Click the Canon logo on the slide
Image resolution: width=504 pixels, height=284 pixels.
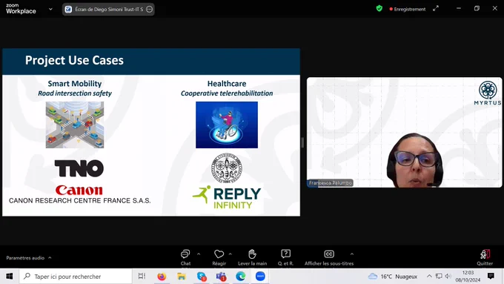tap(79, 190)
